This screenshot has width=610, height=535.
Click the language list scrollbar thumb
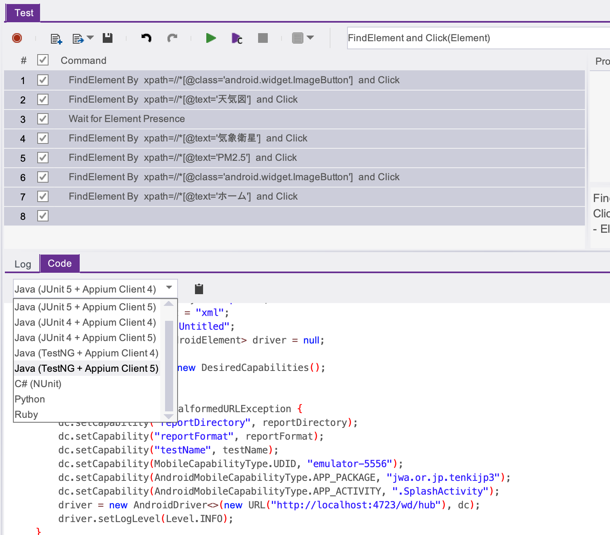(x=169, y=366)
